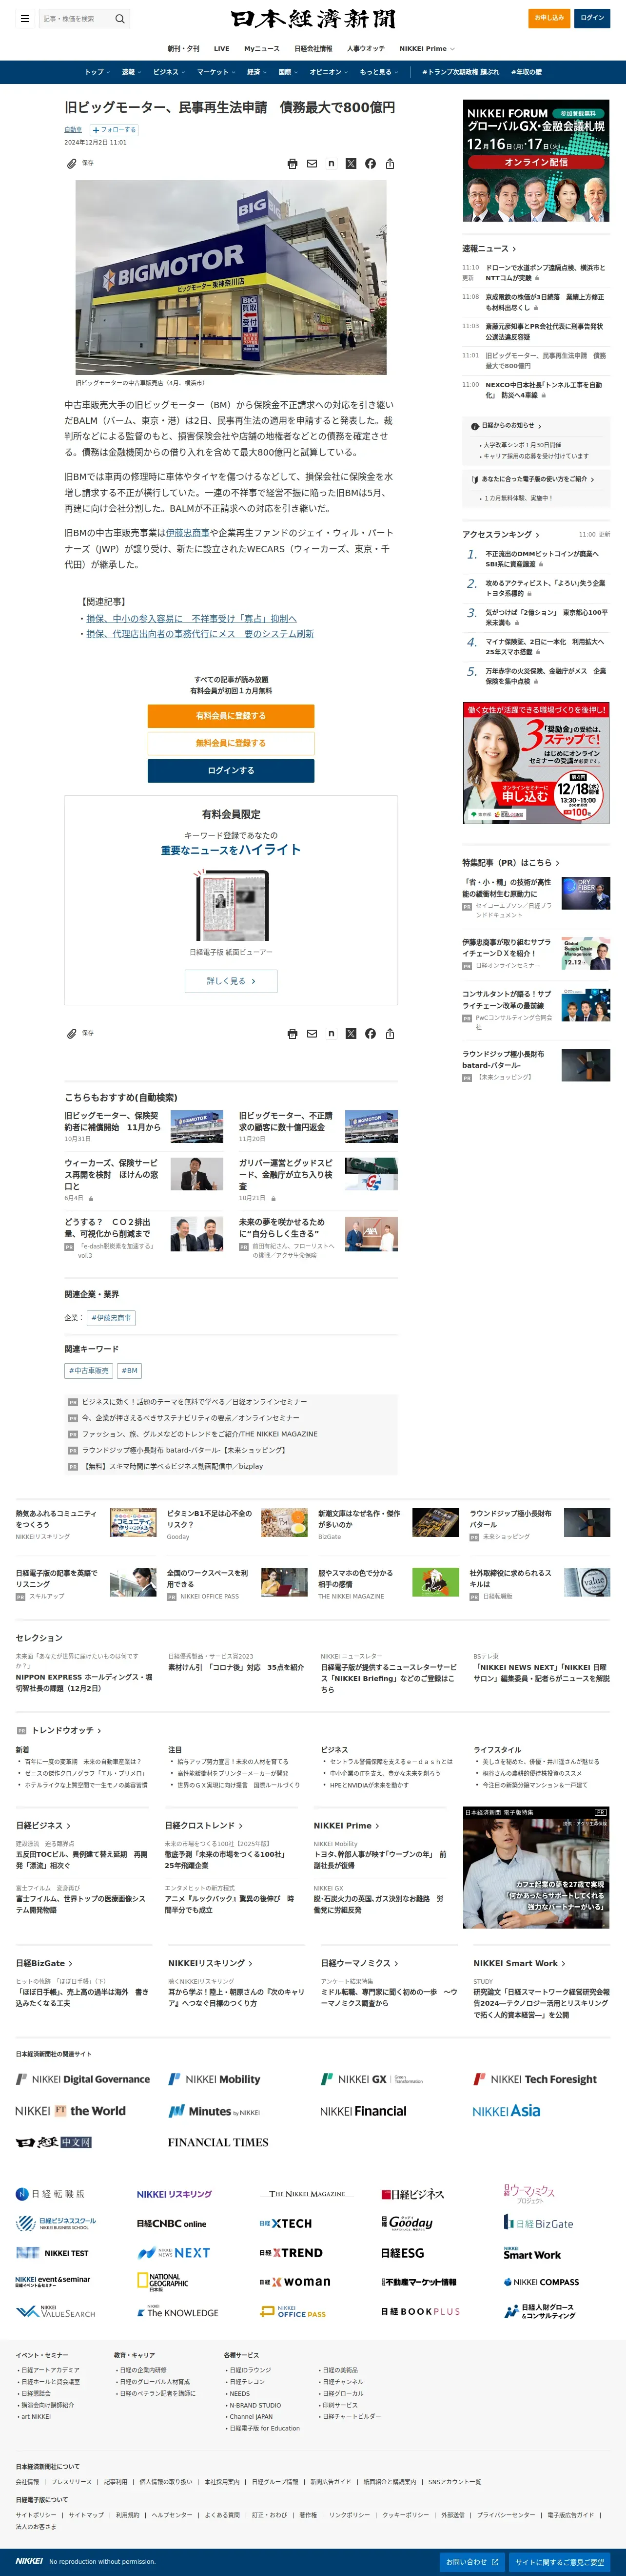Click share icon above the こちらもおすすめ section

point(390,1033)
